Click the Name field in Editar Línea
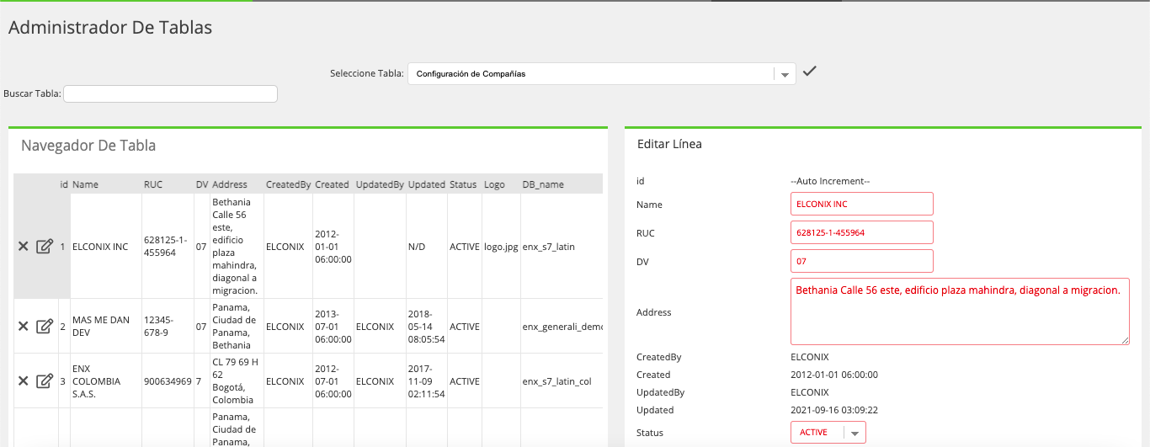This screenshot has width=1150, height=447. (862, 204)
